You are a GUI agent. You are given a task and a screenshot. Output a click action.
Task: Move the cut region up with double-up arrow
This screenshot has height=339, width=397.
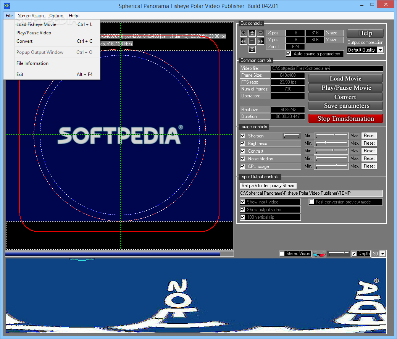(x=252, y=33)
